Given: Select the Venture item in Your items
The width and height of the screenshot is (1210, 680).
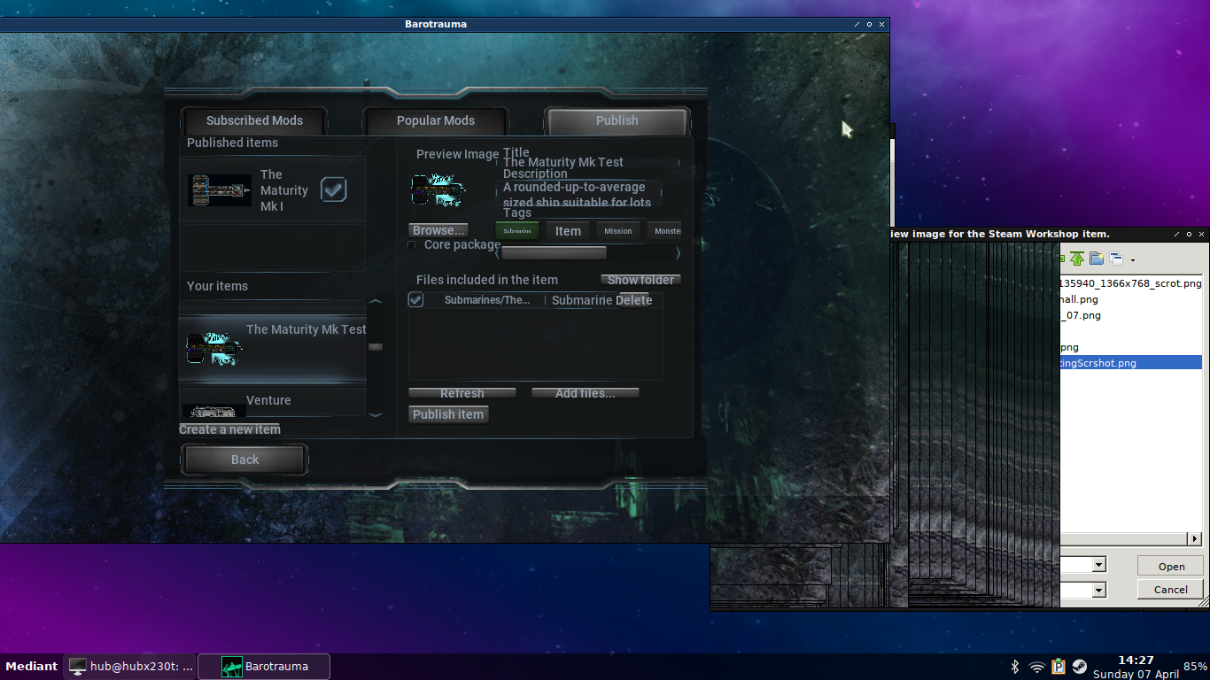Looking at the screenshot, I should pyautogui.click(x=273, y=402).
